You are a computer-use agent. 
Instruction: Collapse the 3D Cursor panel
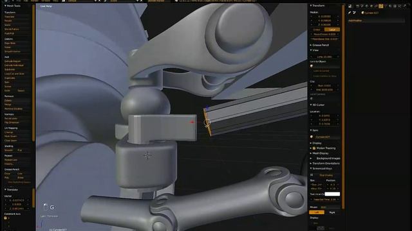(x=317, y=105)
